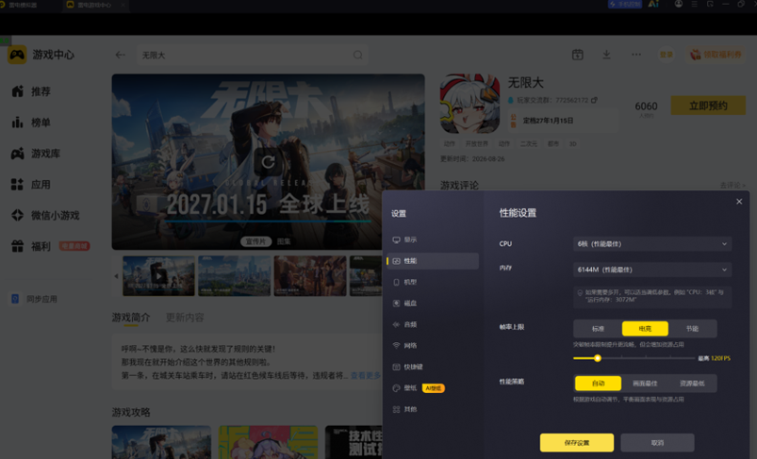
Task: Click the 无限大 game avatar icon
Action: 469,104
